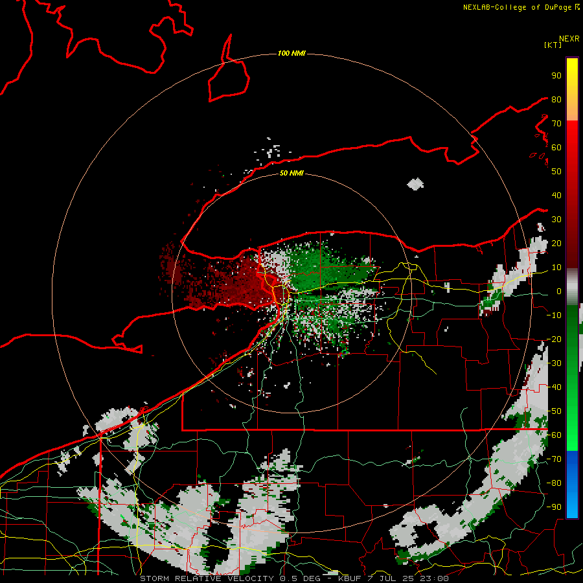
Task: Click the Storm Relative Velocity caption at bottom
Action: [x=294, y=578]
